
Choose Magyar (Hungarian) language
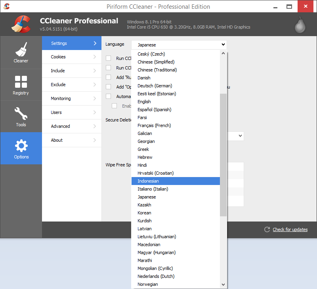coord(176,252)
